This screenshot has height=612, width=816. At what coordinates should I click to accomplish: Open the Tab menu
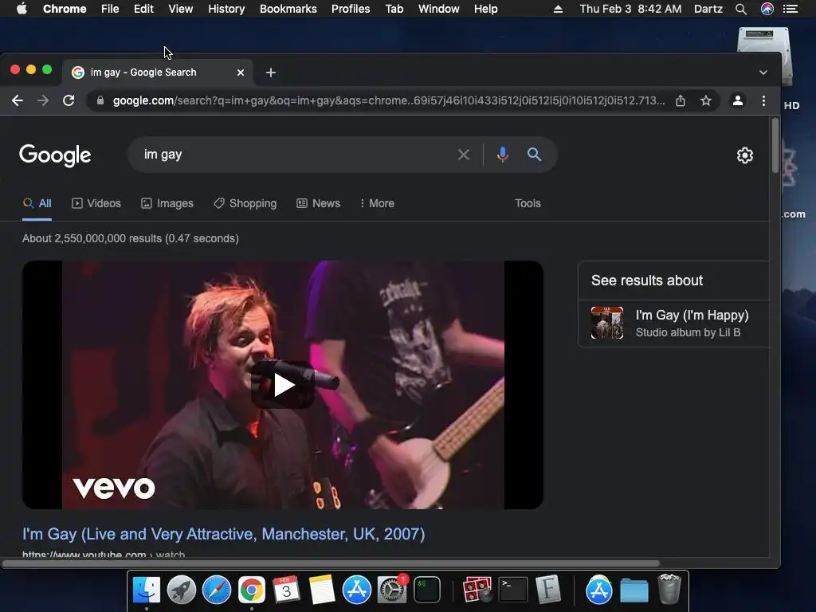tap(394, 9)
